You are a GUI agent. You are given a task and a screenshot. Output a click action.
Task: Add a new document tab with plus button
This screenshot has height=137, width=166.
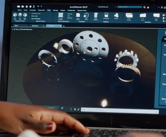click(64, 26)
